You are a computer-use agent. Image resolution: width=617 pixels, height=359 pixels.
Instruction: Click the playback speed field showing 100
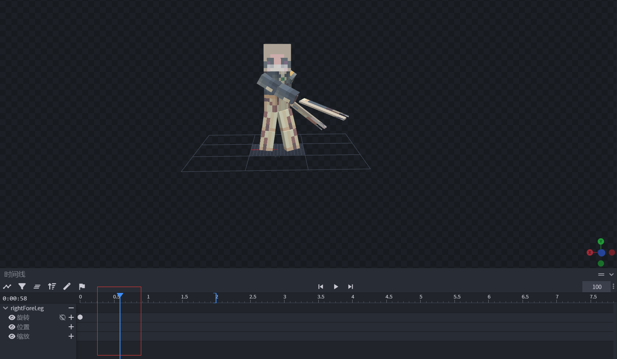coord(597,287)
